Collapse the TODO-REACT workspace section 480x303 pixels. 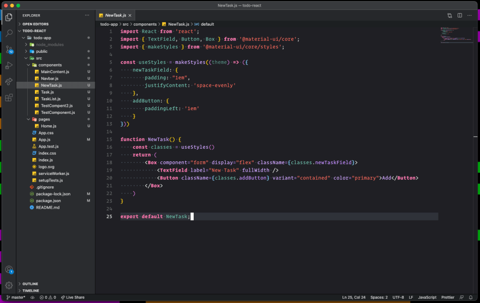point(56,31)
